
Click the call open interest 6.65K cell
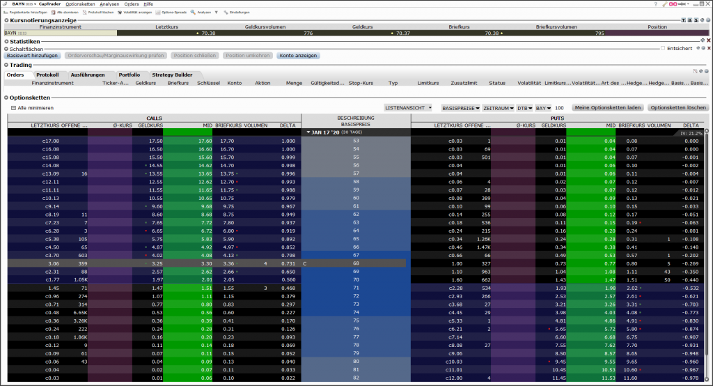coord(80,313)
